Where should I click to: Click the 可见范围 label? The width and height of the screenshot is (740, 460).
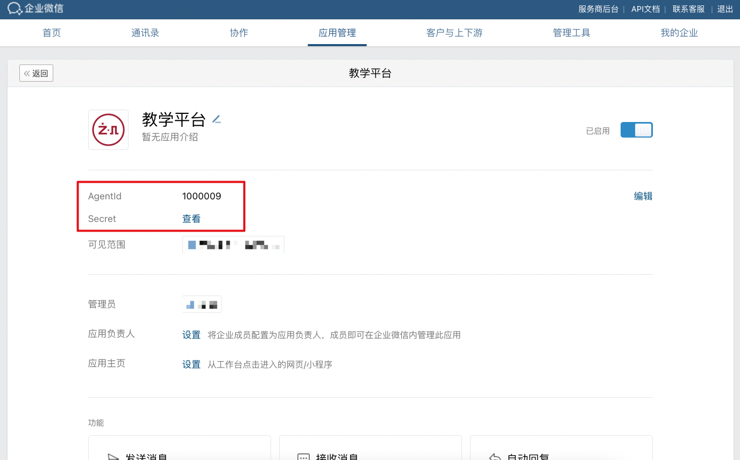pyautogui.click(x=106, y=245)
